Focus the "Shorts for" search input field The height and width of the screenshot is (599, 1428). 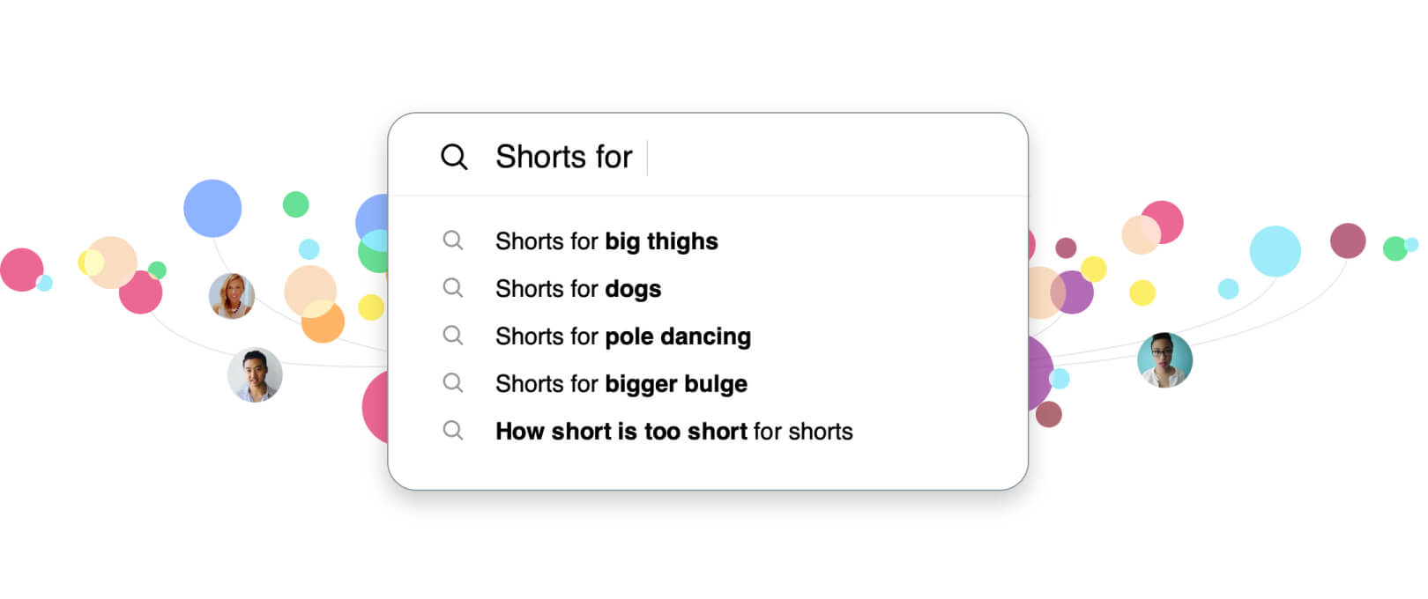tap(793, 157)
